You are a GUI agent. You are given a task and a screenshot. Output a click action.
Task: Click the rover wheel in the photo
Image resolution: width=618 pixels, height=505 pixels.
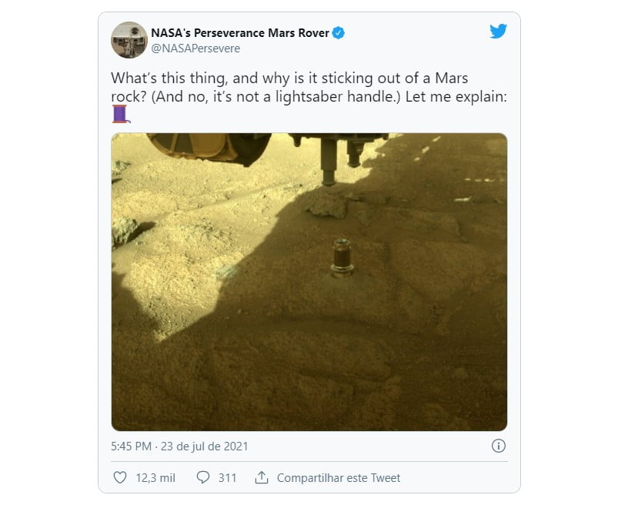click(209, 149)
